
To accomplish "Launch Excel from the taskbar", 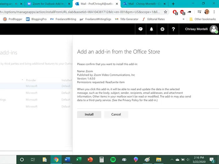I will pos(79,159).
